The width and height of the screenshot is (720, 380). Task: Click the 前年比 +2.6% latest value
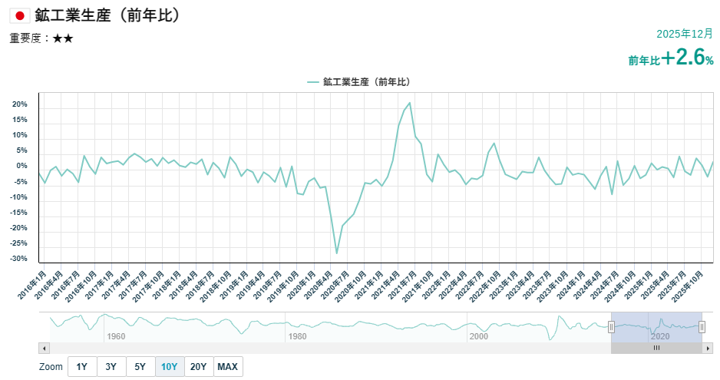[671, 58]
